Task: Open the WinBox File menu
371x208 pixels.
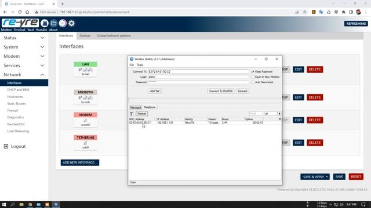Action: click(132, 65)
